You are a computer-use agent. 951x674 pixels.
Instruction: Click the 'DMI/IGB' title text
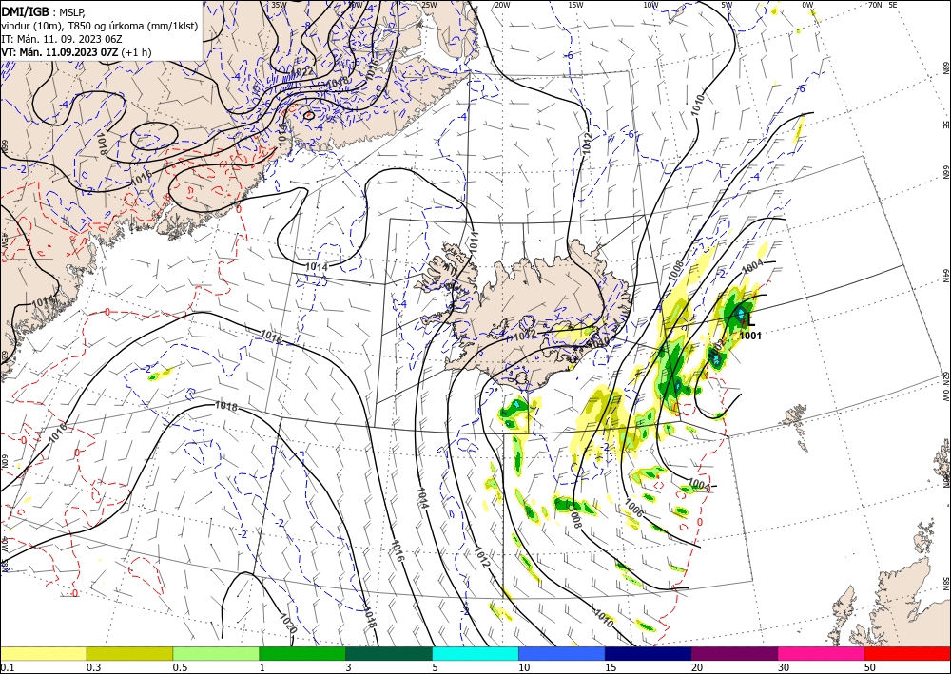click(x=26, y=10)
